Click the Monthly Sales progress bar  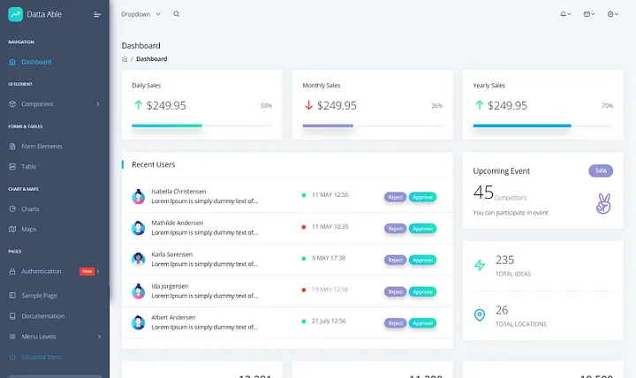pyautogui.click(x=373, y=125)
